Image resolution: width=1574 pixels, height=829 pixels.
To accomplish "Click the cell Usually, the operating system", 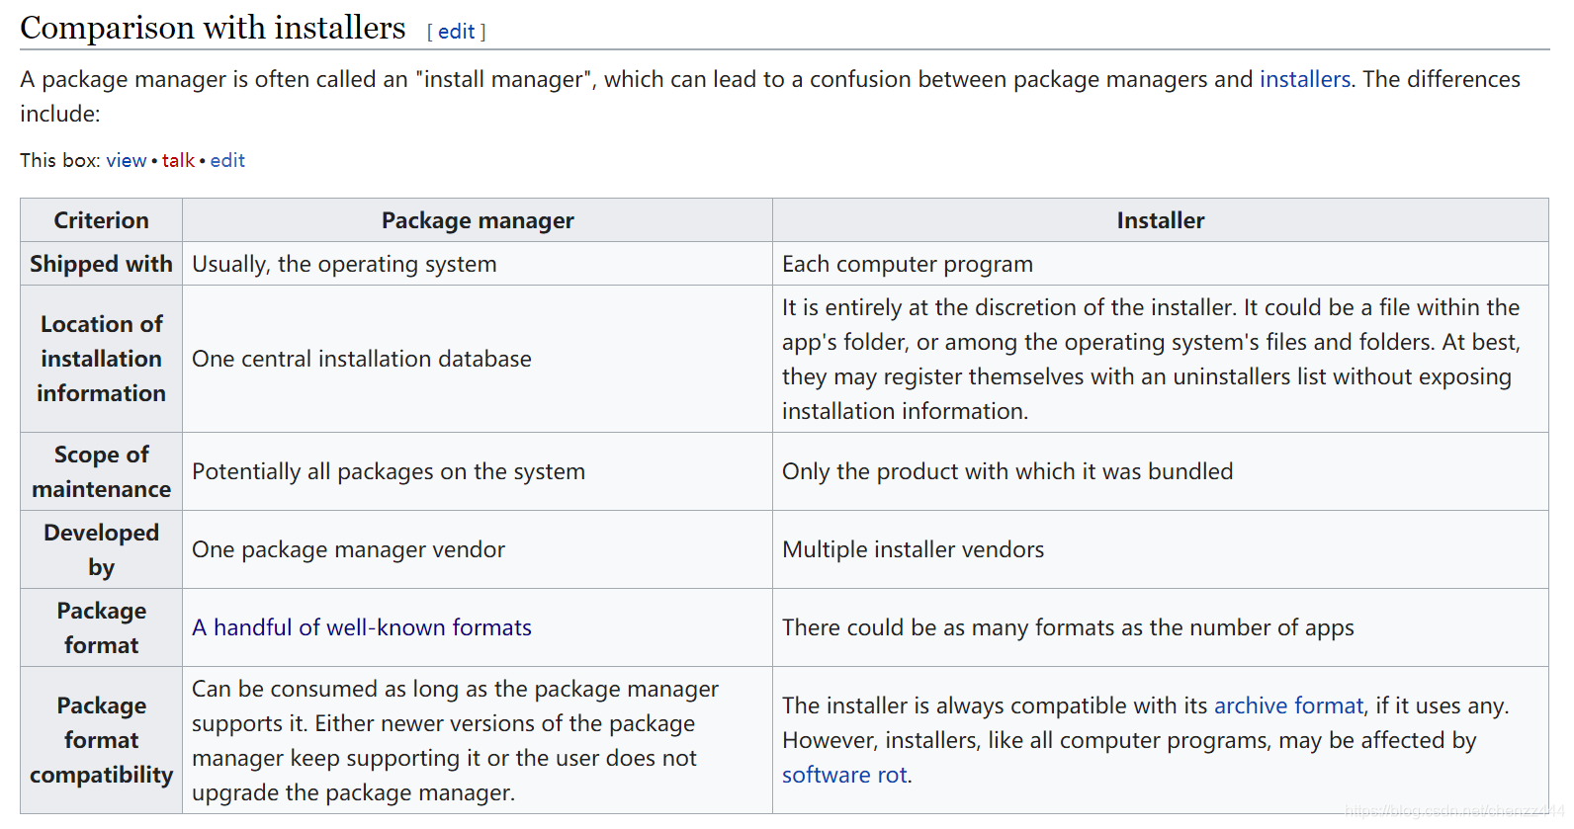I will pos(478,264).
